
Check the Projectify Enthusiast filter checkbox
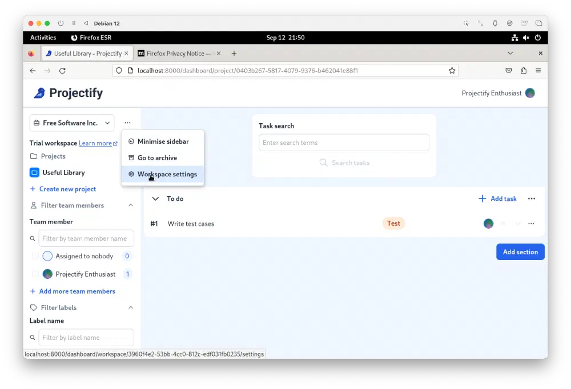pyautogui.click(x=35, y=274)
